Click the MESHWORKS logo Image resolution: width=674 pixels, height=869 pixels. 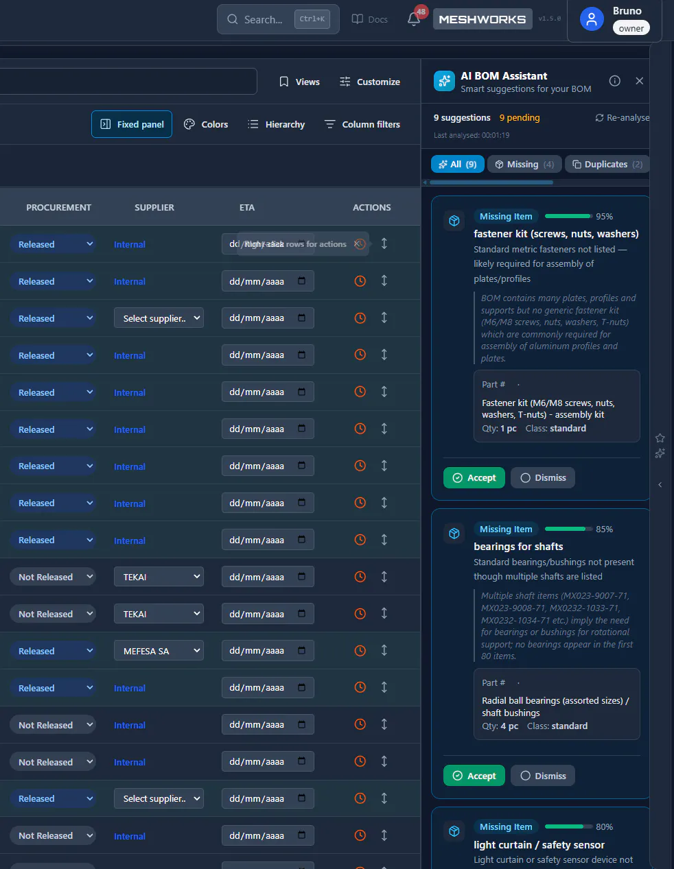[483, 19]
